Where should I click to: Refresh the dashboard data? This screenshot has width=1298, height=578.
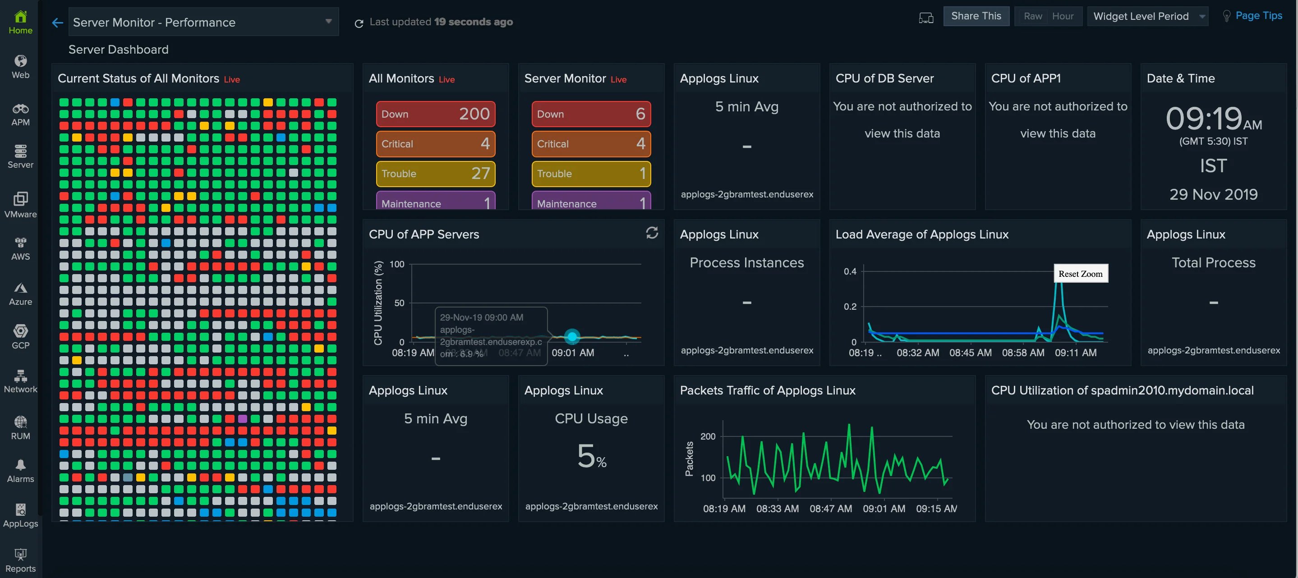359,23
